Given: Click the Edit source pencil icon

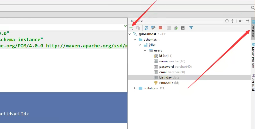Looking at the screenshot, I should [x=176, y=28].
